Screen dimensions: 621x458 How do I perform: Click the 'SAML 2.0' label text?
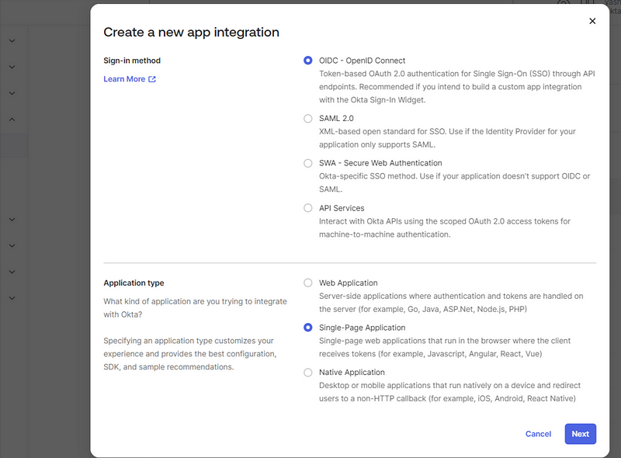click(x=336, y=119)
